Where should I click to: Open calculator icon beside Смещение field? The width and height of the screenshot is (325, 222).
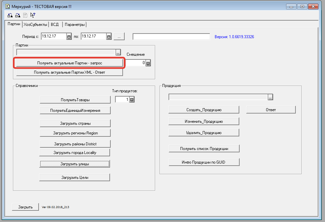coord(148,63)
